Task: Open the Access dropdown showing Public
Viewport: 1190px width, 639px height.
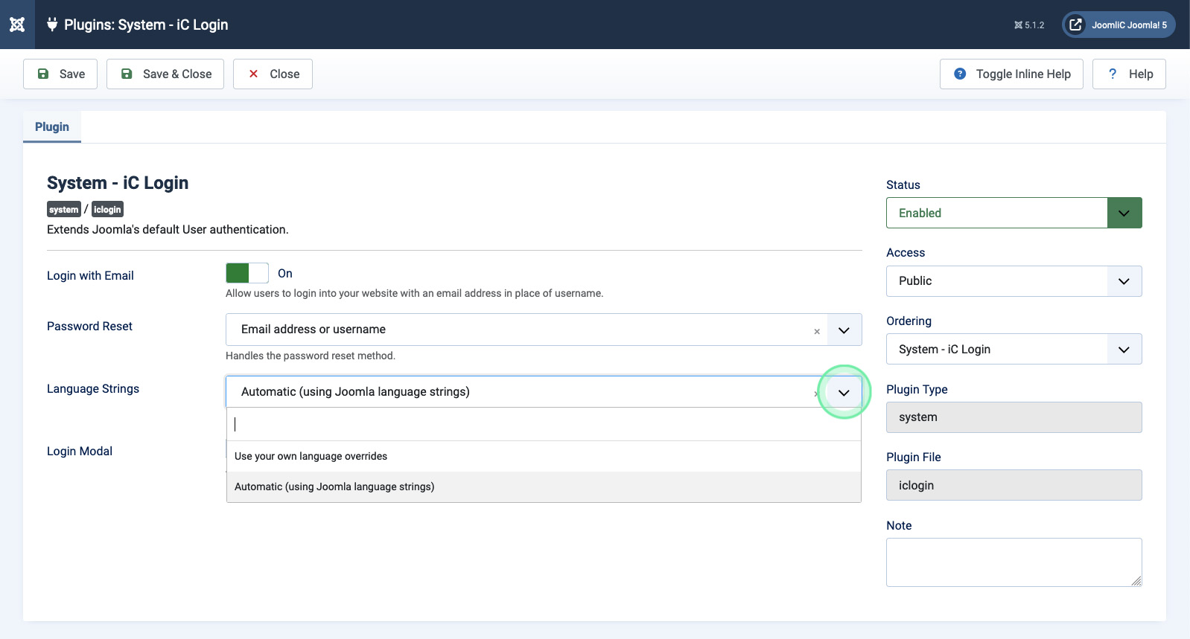Action: pos(1014,281)
